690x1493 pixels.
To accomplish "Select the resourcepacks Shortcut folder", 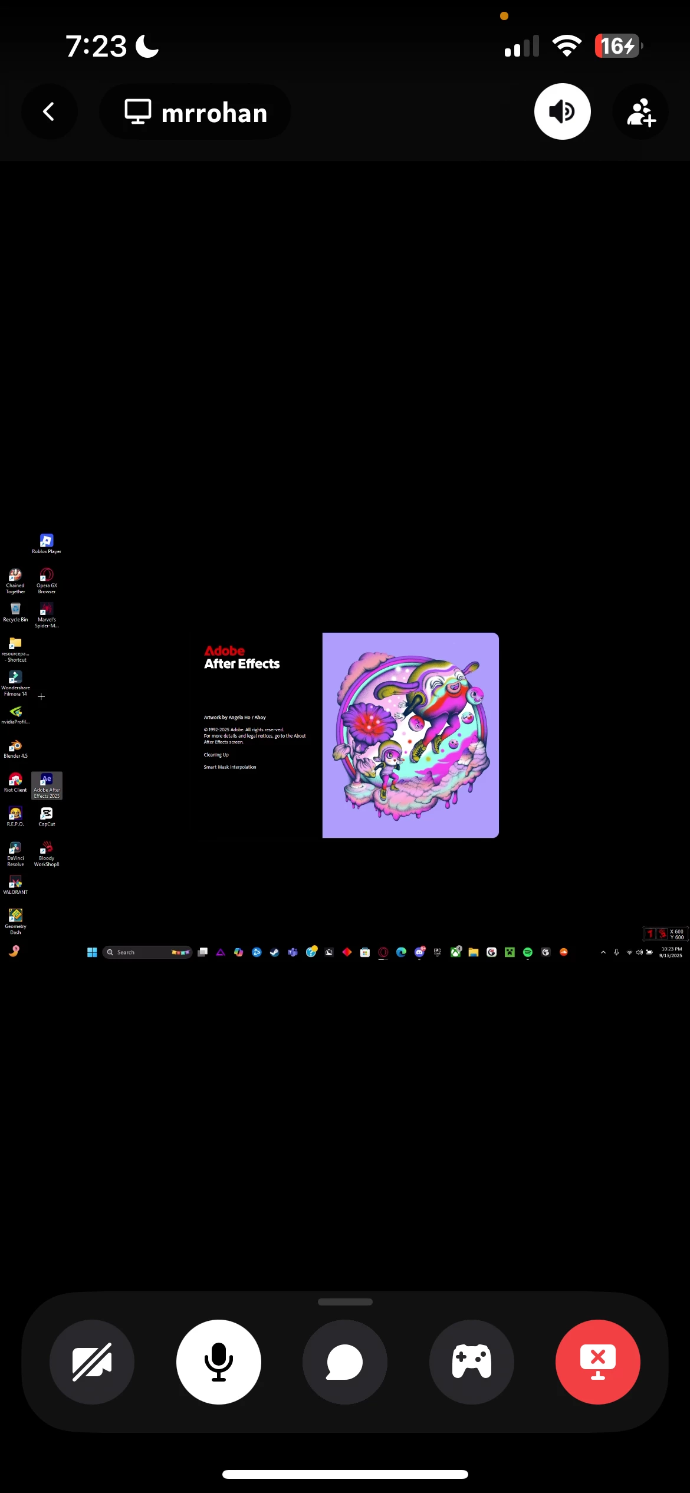I will click(x=15, y=649).
